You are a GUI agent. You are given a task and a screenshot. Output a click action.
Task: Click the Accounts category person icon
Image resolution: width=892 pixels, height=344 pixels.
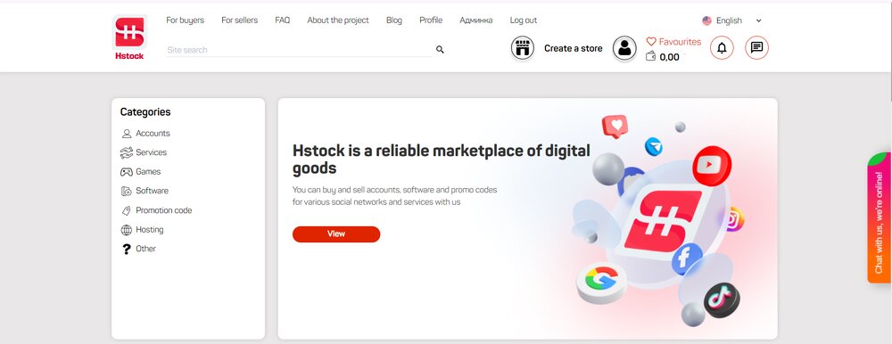coord(127,134)
